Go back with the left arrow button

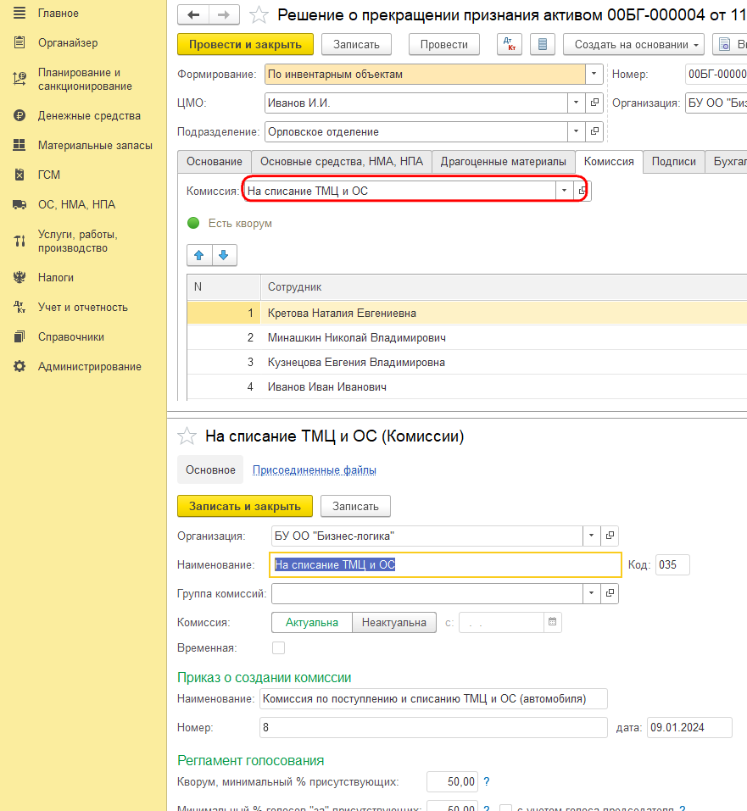point(193,15)
